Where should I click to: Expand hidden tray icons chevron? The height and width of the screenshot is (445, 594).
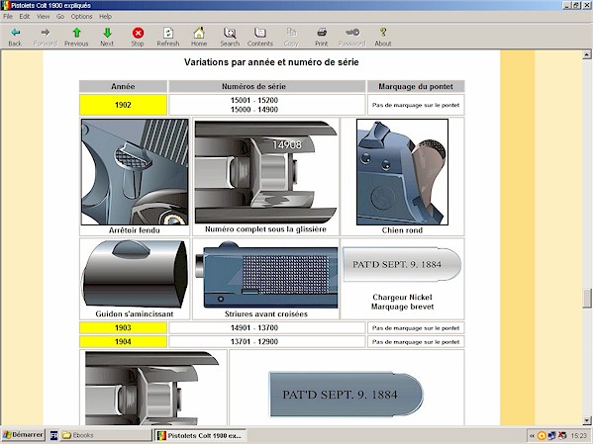[532, 436]
